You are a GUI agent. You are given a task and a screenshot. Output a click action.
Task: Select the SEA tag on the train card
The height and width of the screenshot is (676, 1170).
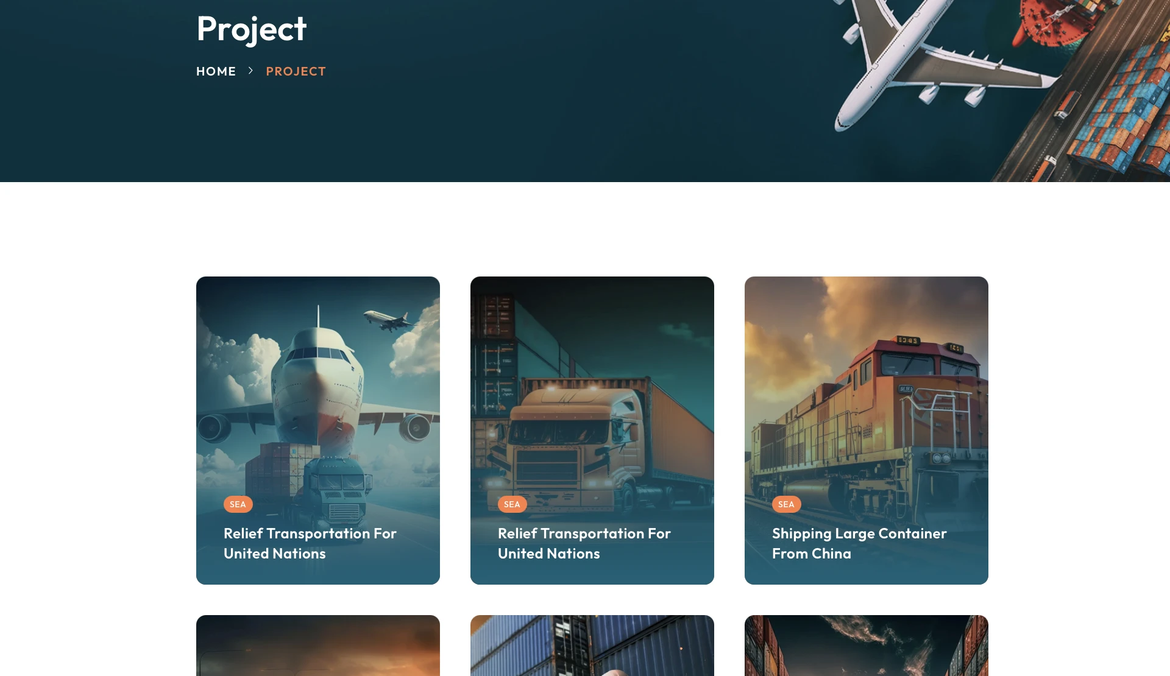tap(786, 504)
